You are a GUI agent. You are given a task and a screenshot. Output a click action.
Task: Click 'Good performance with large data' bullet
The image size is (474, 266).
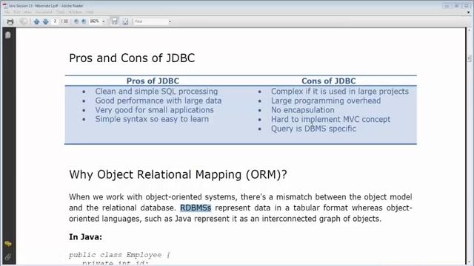158,100
